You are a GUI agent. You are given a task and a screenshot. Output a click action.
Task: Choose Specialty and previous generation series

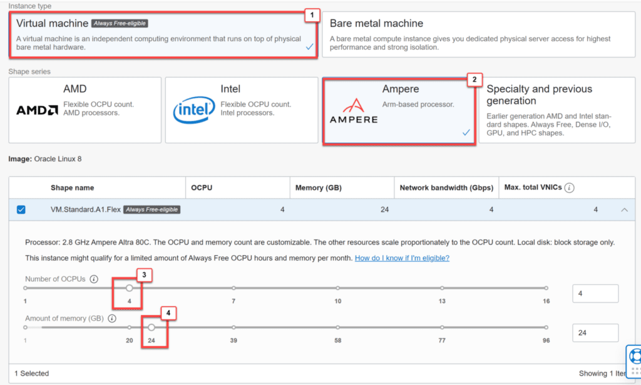(556, 111)
